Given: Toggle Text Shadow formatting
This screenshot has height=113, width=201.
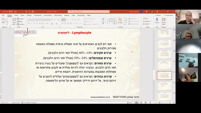Looking at the screenshot, I should tap(37, 23).
